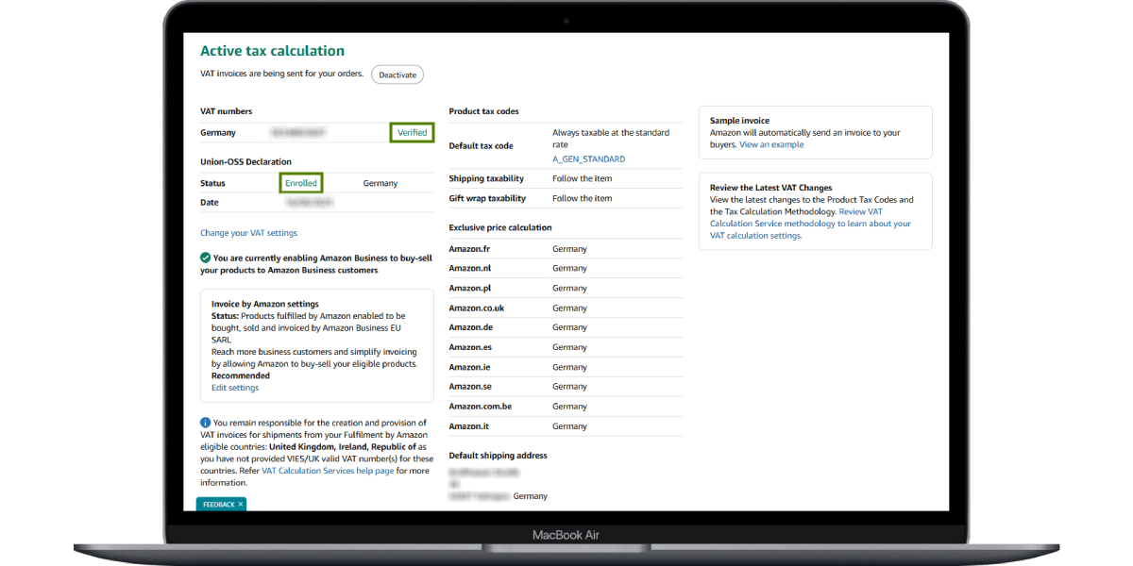Click the Default shipping address heading
The height and width of the screenshot is (566, 1133).
pyautogui.click(x=498, y=456)
